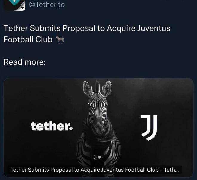The image size is (197, 180).
Task: Click the "Football Club" tweet text line
Action: [x=28, y=39]
